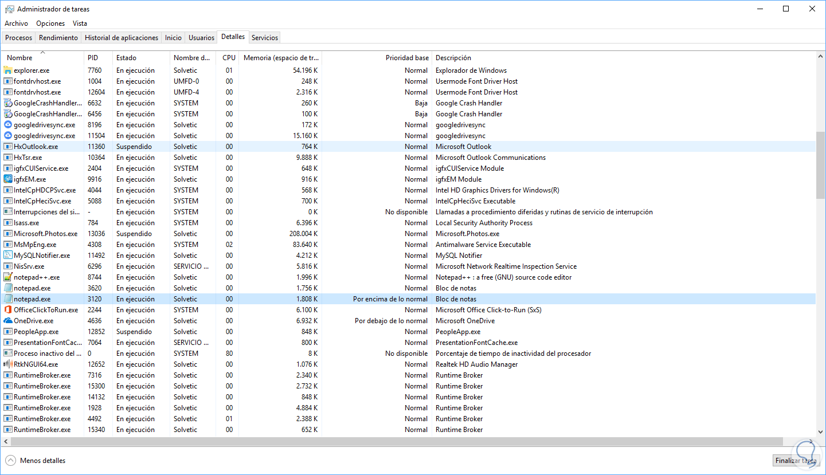This screenshot has width=826, height=475.
Task: Click the notepad.exe icon with PID 3620
Action: [8, 288]
